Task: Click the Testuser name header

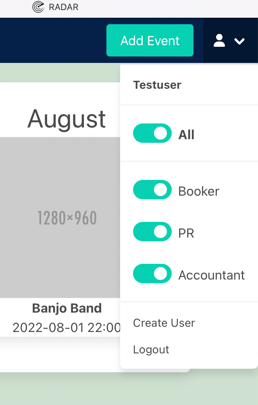Action: [157, 85]
